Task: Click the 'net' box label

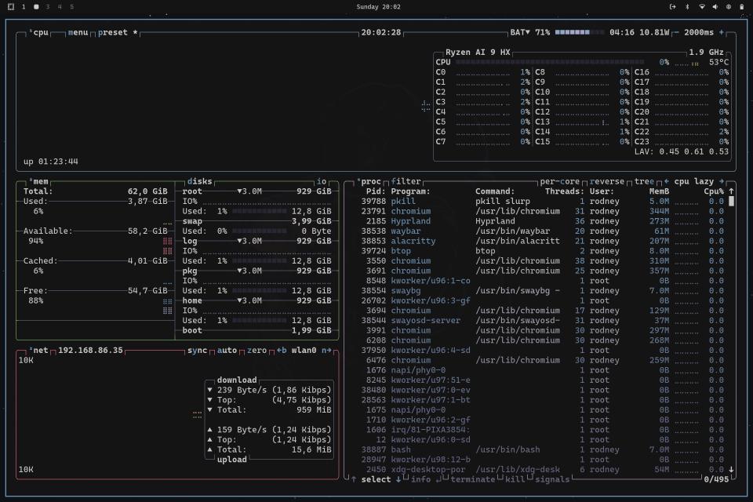Action: 41,350
